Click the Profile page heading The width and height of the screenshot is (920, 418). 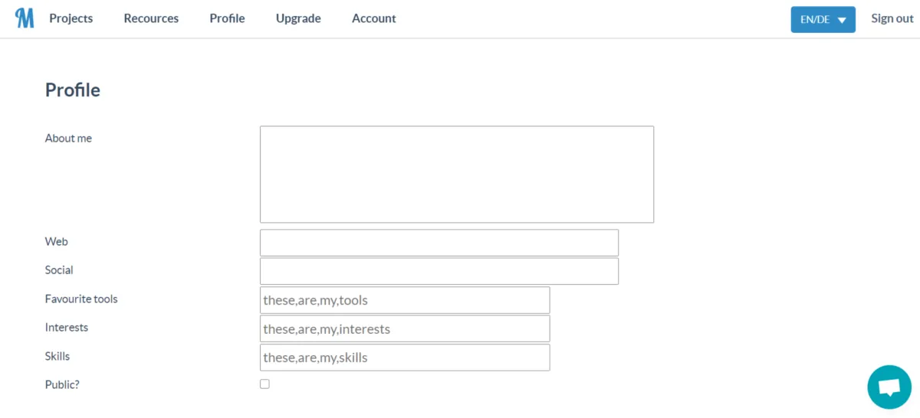[73, 90]
